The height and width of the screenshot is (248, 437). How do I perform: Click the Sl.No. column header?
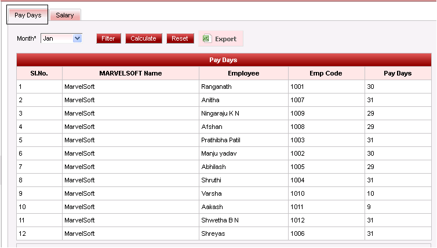39,73
